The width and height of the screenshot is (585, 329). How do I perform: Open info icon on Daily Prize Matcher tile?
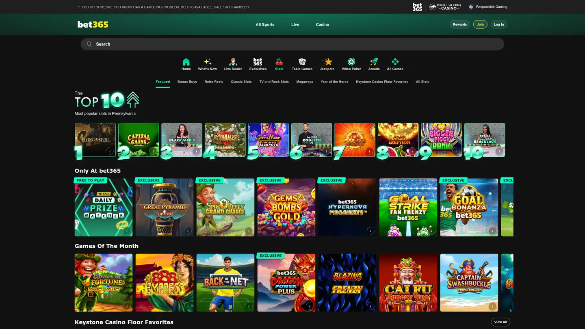pos(127,231)
